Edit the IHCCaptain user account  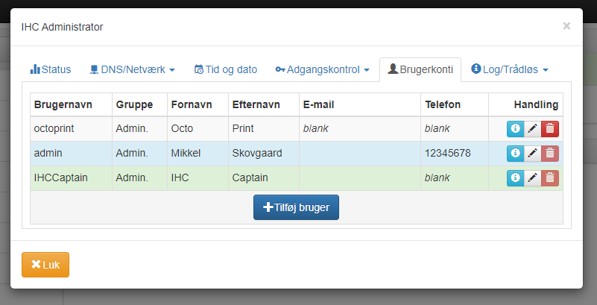pos(532,178)
